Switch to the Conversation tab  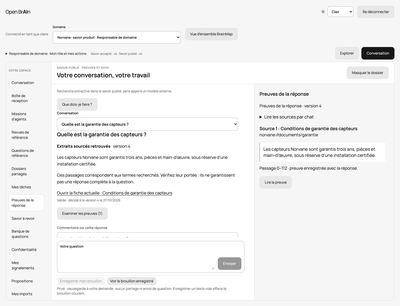click(x=378, y=53)
